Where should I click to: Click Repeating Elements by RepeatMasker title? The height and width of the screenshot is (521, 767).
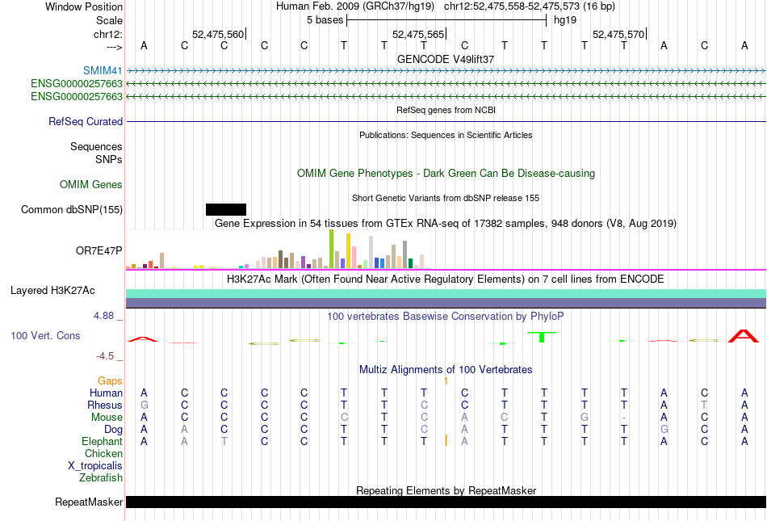pyautogui.click(x=446, y=490)
